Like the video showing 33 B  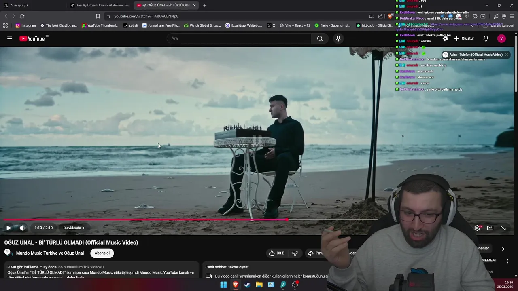click(x=277, y=253)
